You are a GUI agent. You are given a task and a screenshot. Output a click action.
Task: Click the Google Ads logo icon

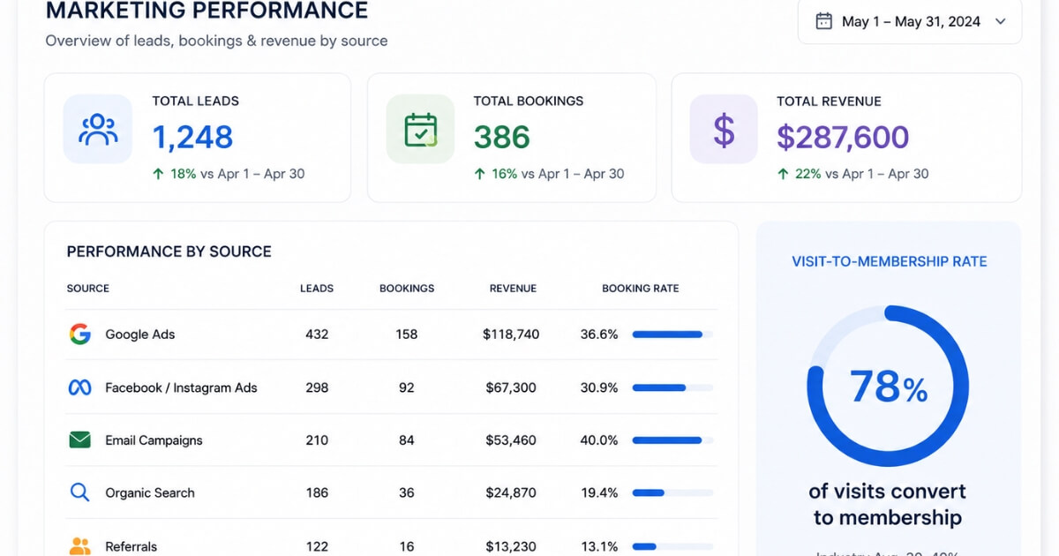pos(80,334)
